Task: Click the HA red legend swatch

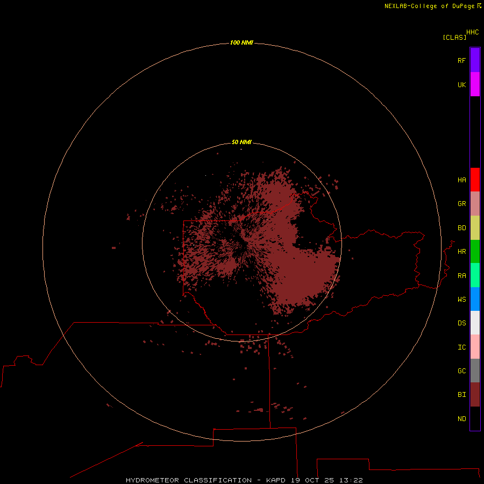Action: coord(475,180)
